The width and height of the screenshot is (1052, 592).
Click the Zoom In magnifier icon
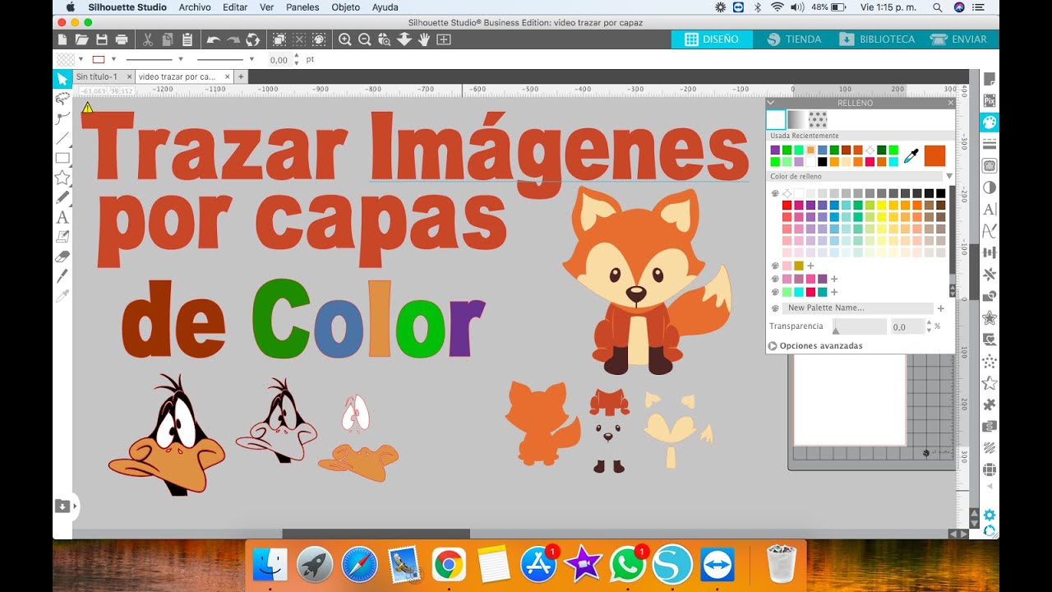coord(344,39)
